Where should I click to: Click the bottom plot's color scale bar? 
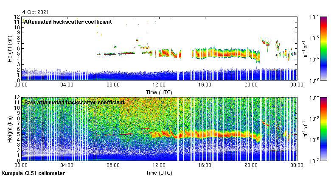point(323,128)
